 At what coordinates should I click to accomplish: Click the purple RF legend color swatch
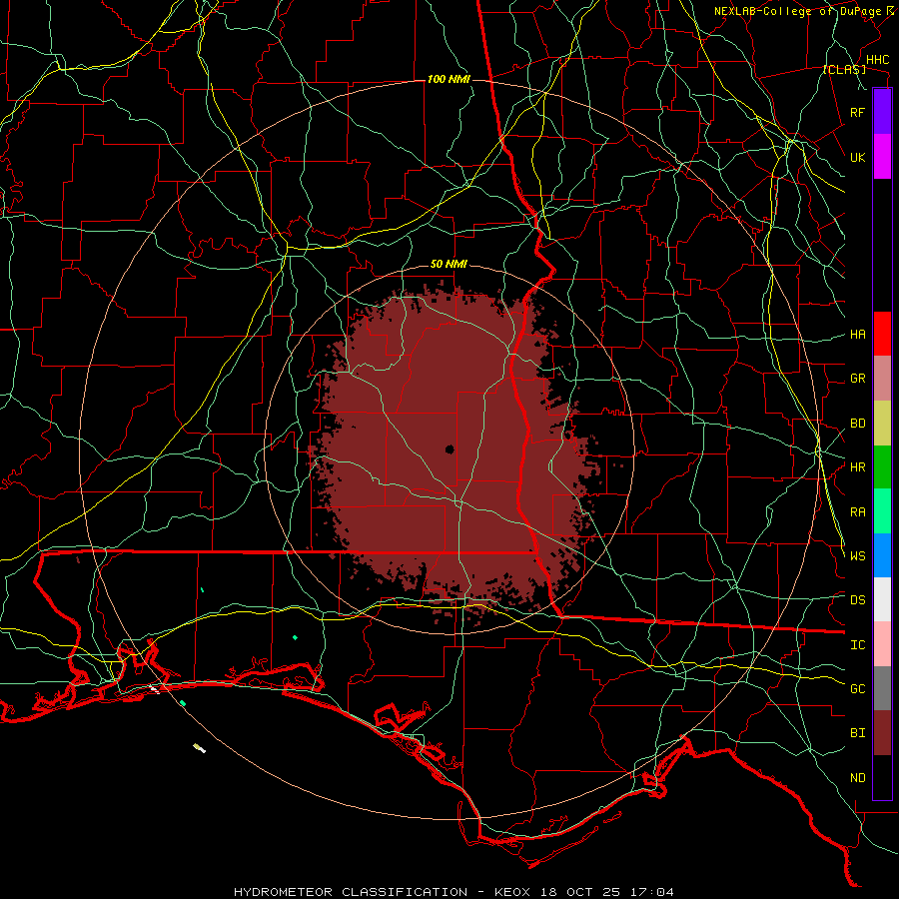point(882,112)
